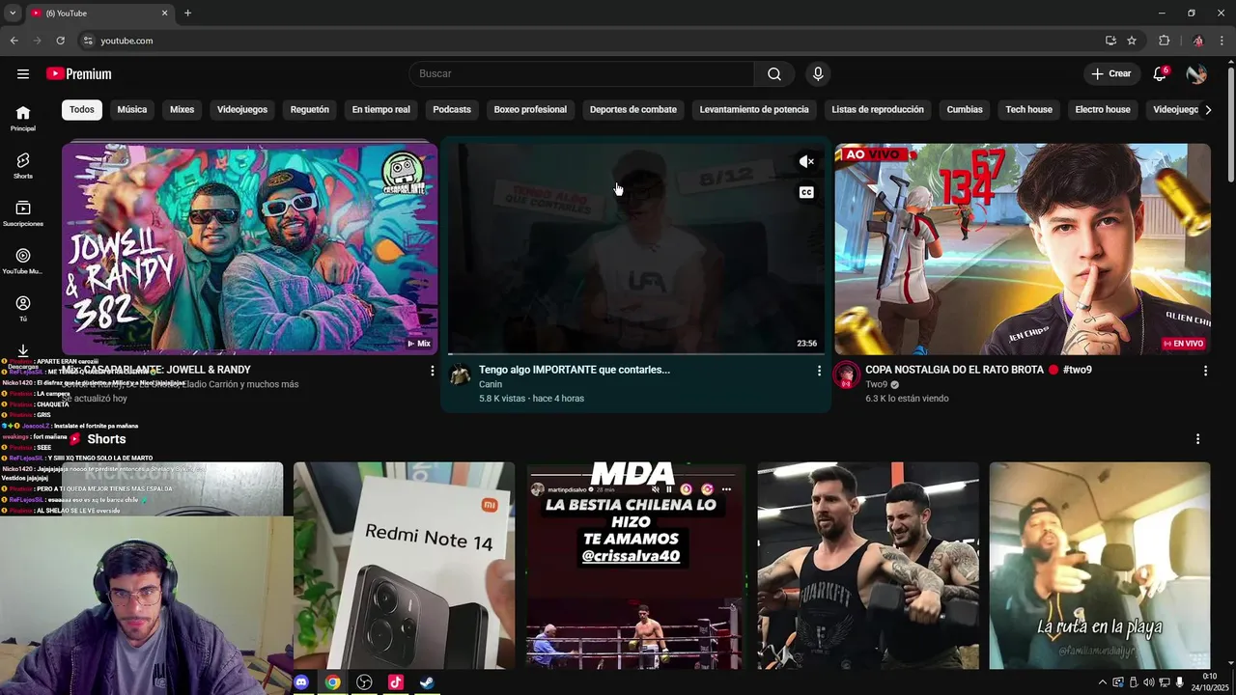Click the Crear button
The image size is (1236, 695).
[1111, 74]
